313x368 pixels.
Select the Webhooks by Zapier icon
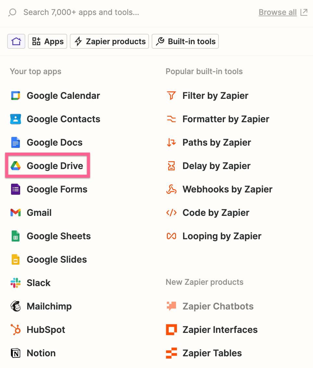pos(171,189)
